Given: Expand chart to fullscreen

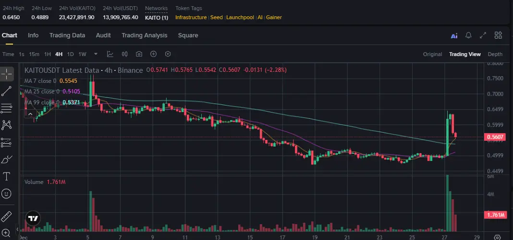Looking at the screenshot, I should pos(483,35).
